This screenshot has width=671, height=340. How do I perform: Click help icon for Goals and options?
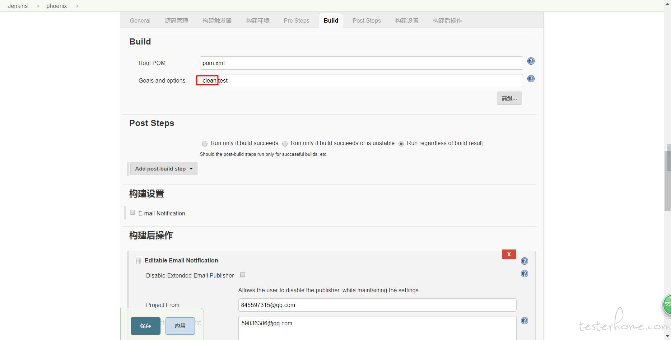pos(531,79)
